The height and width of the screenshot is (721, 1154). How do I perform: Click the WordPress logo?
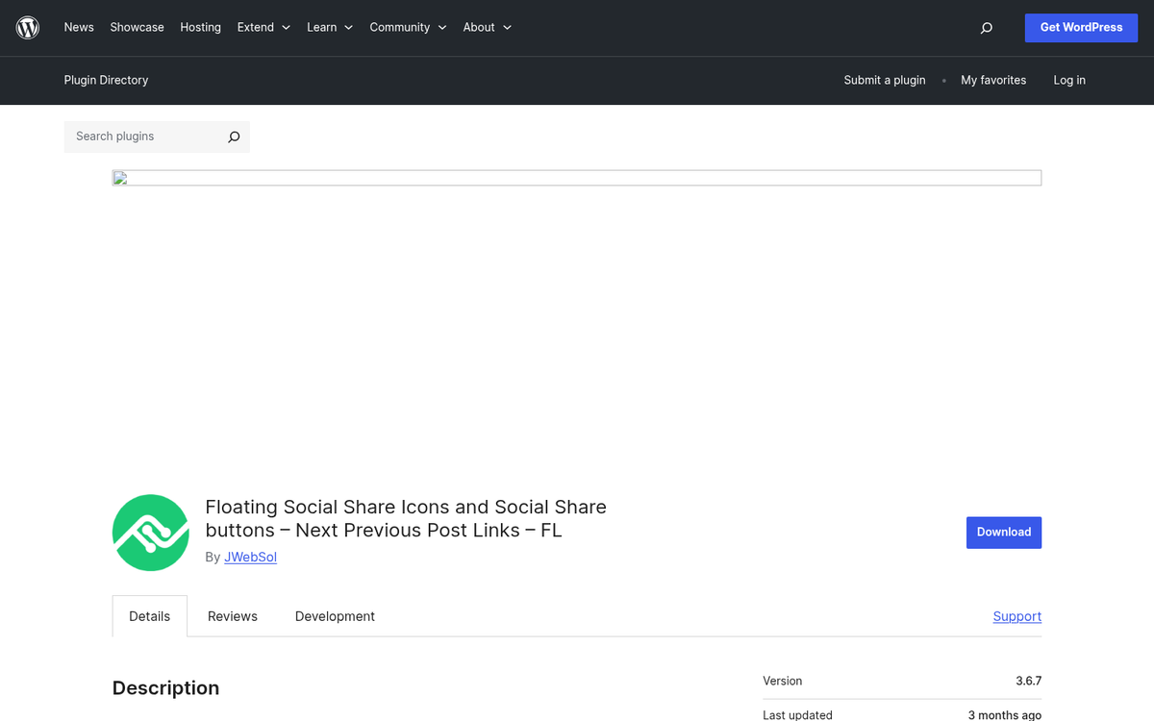coord(28,28)
